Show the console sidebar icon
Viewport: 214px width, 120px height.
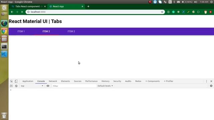coord(11,86)
